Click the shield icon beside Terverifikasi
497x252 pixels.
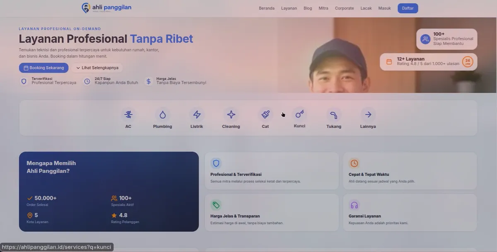(24, 81)
